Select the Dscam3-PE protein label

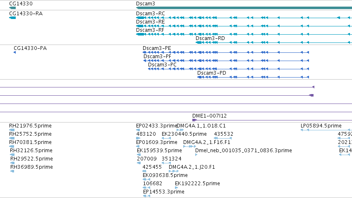pos(157,48)
